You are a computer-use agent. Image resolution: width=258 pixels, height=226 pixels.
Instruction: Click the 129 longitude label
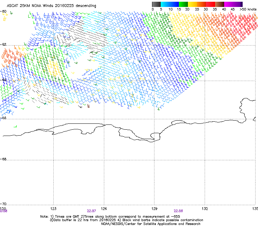[154, 209]
